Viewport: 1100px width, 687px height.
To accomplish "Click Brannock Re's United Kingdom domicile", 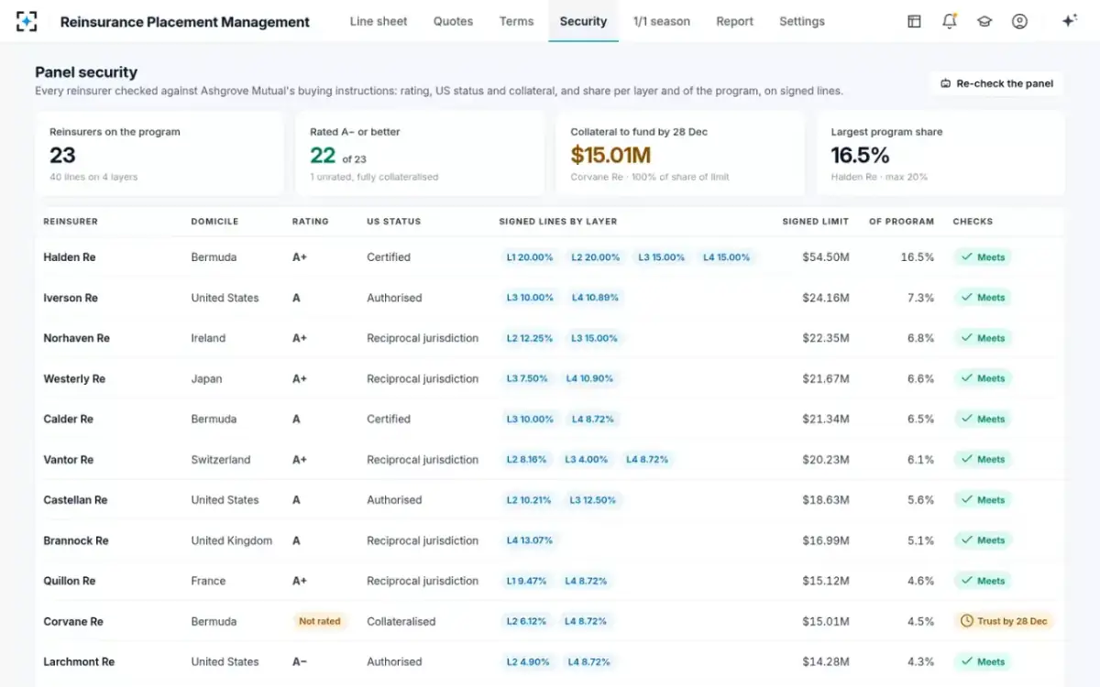I will point(231,540).
